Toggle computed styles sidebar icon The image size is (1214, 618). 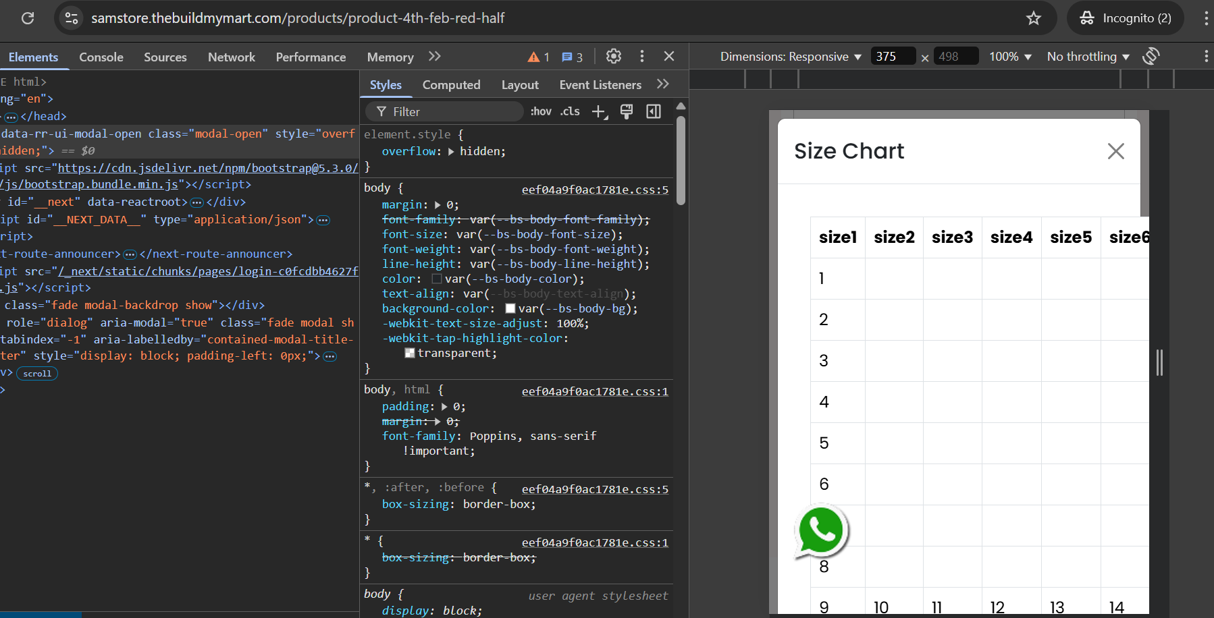(654, 111)
